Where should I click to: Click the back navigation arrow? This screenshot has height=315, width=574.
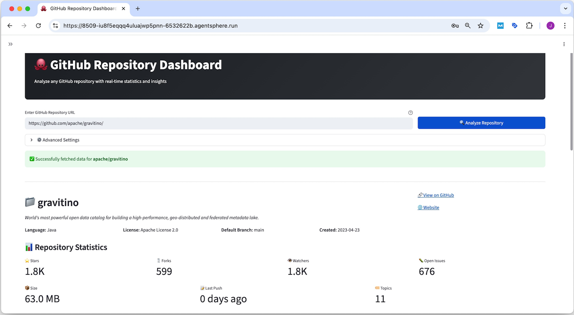point(10,25)
